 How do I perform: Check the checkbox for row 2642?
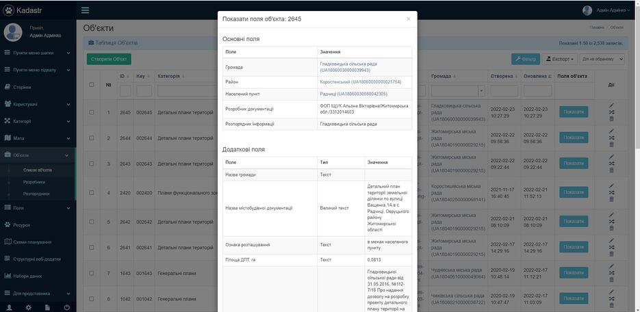(92, 222)
